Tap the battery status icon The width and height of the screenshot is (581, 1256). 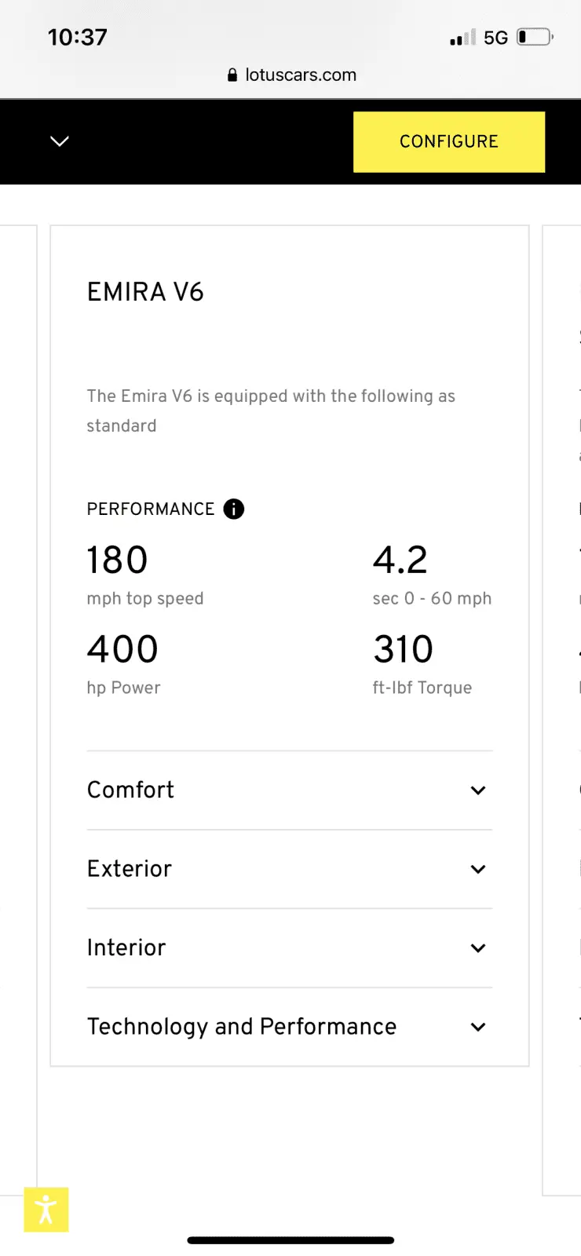pyautogui.click(x=535, y=37)
